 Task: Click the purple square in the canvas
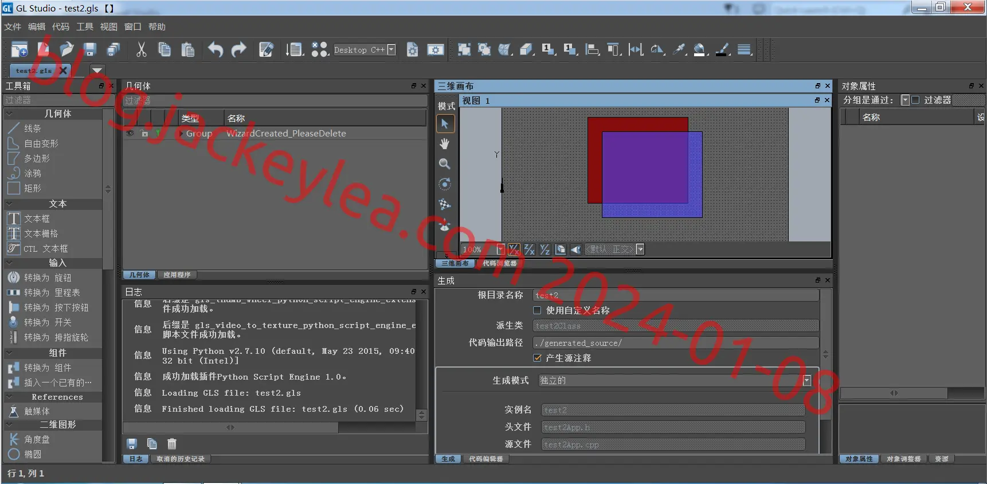(652, 174)
